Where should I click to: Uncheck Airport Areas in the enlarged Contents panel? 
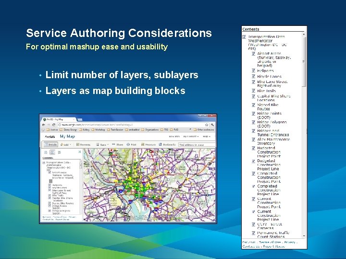[254, 54]
